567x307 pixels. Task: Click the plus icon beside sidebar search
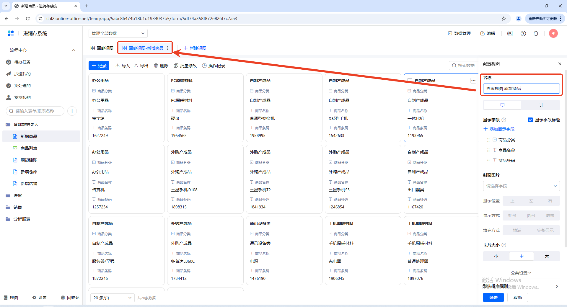(x=72, y=111)
